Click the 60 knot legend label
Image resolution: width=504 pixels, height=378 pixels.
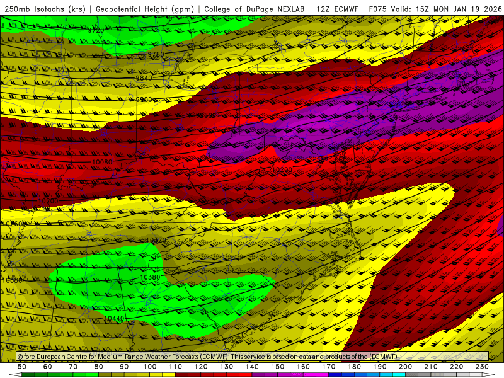pos(47,367)
